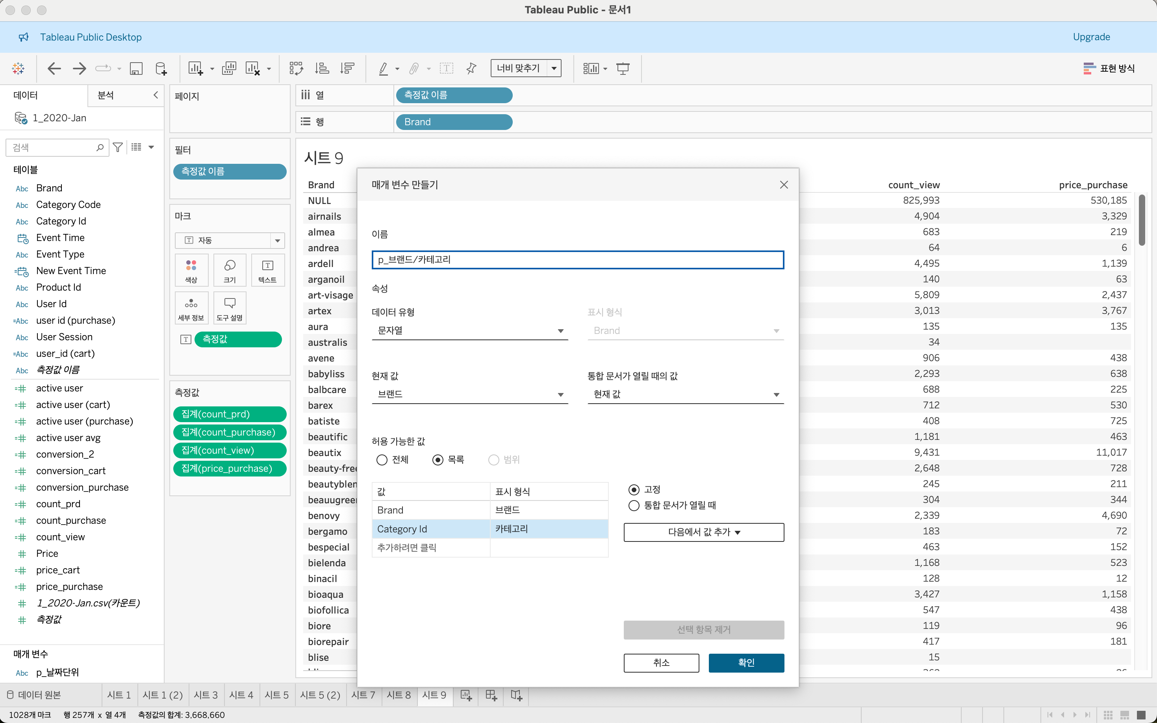
Task: Click the parameter name input field
Action: 578,260
